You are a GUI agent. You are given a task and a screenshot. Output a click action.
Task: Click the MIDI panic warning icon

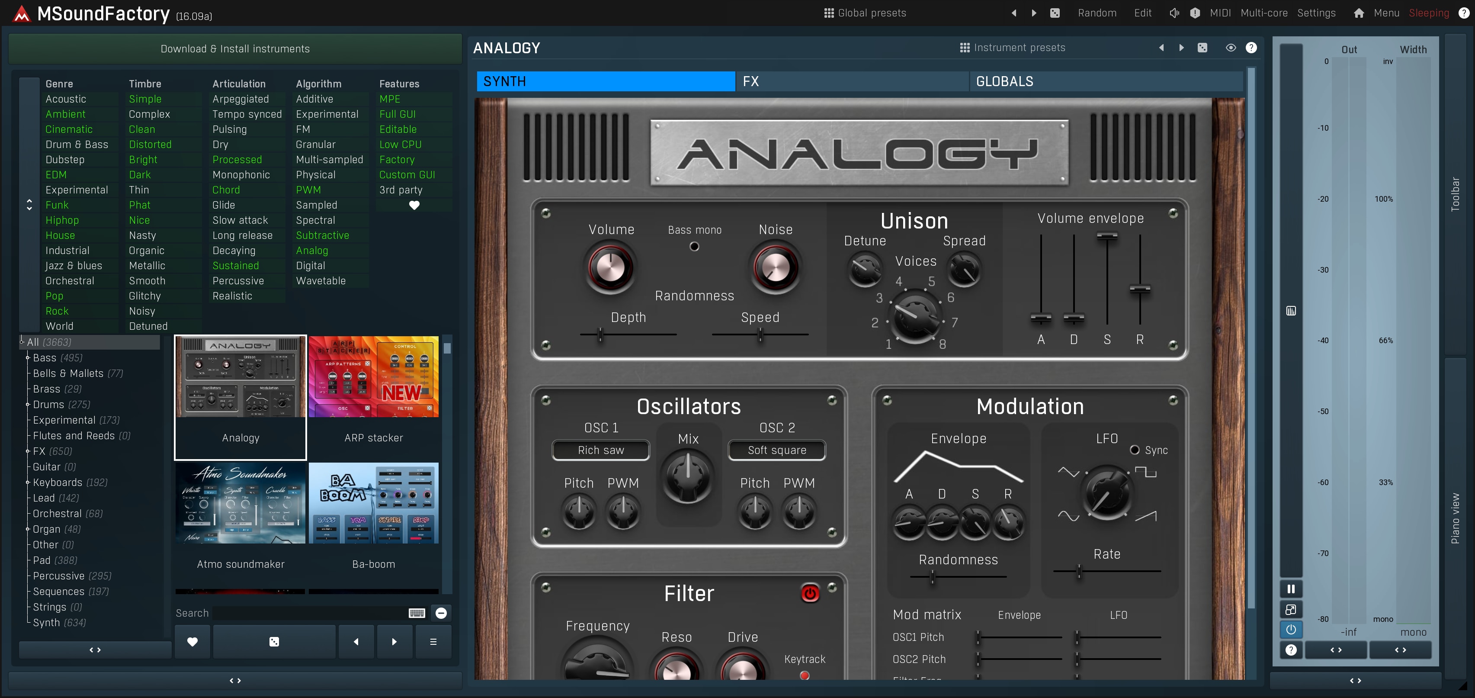click(1195, 13)
